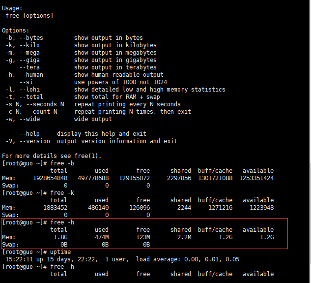Click the "free -b" command line
Image resolution: width=311 pixels, height=283 pixels.
38,163
